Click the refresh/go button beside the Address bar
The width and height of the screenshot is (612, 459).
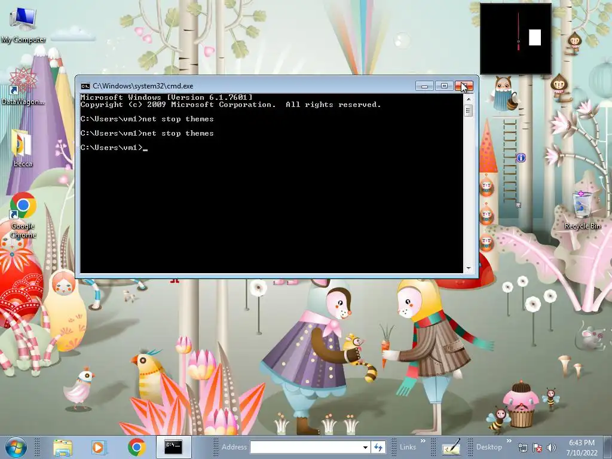point(378,447)
